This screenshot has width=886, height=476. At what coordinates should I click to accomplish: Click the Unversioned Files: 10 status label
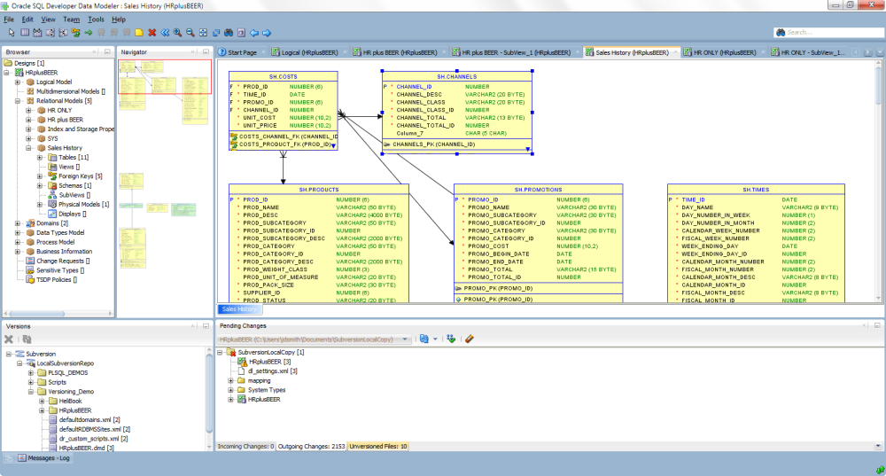click(378, 446)
